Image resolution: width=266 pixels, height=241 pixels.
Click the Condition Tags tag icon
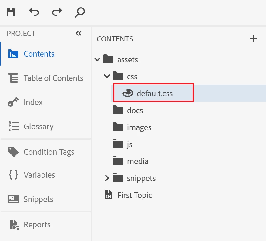(13, 152)
